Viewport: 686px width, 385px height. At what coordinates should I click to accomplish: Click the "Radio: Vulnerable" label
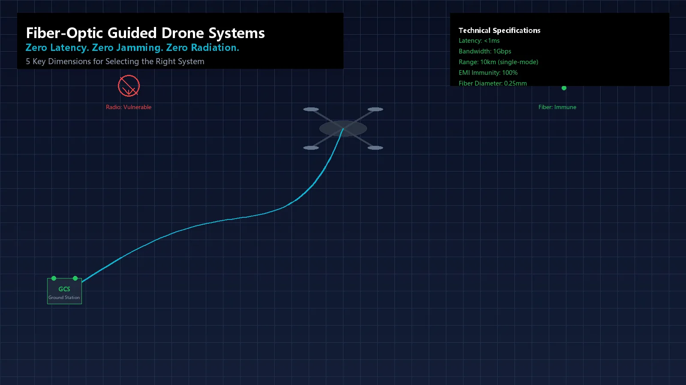point(129,107)
